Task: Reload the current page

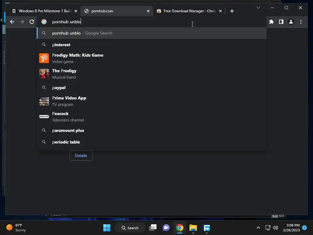Action: [x=32, y=22]
